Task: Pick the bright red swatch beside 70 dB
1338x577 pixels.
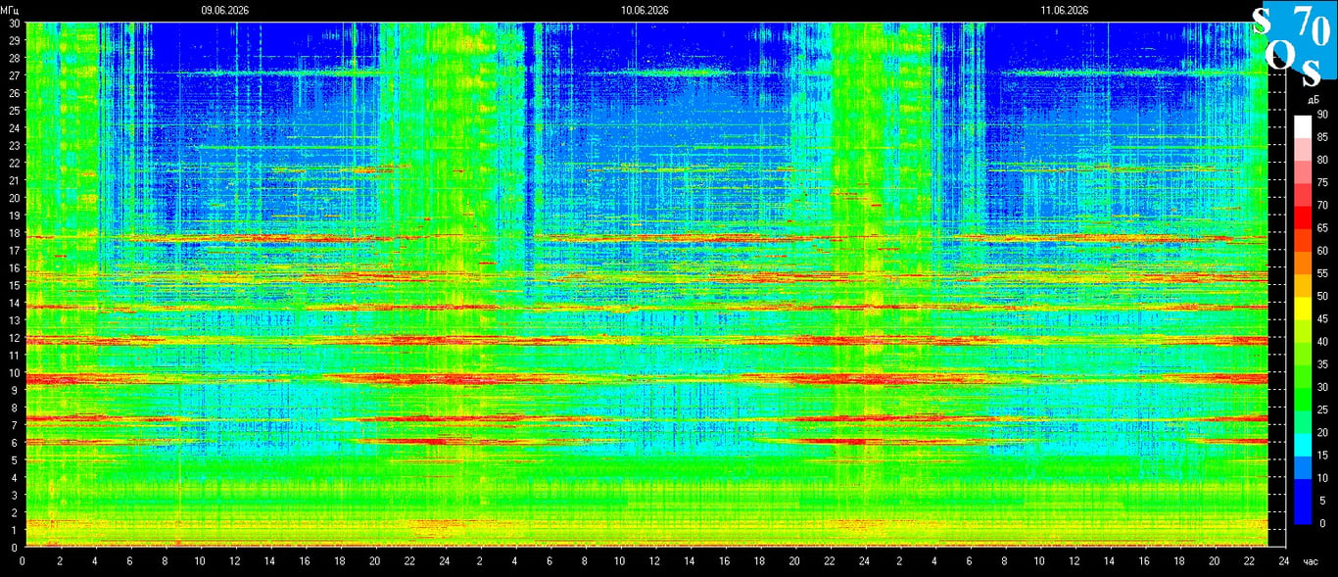Action: click(x=1303, y=216)
